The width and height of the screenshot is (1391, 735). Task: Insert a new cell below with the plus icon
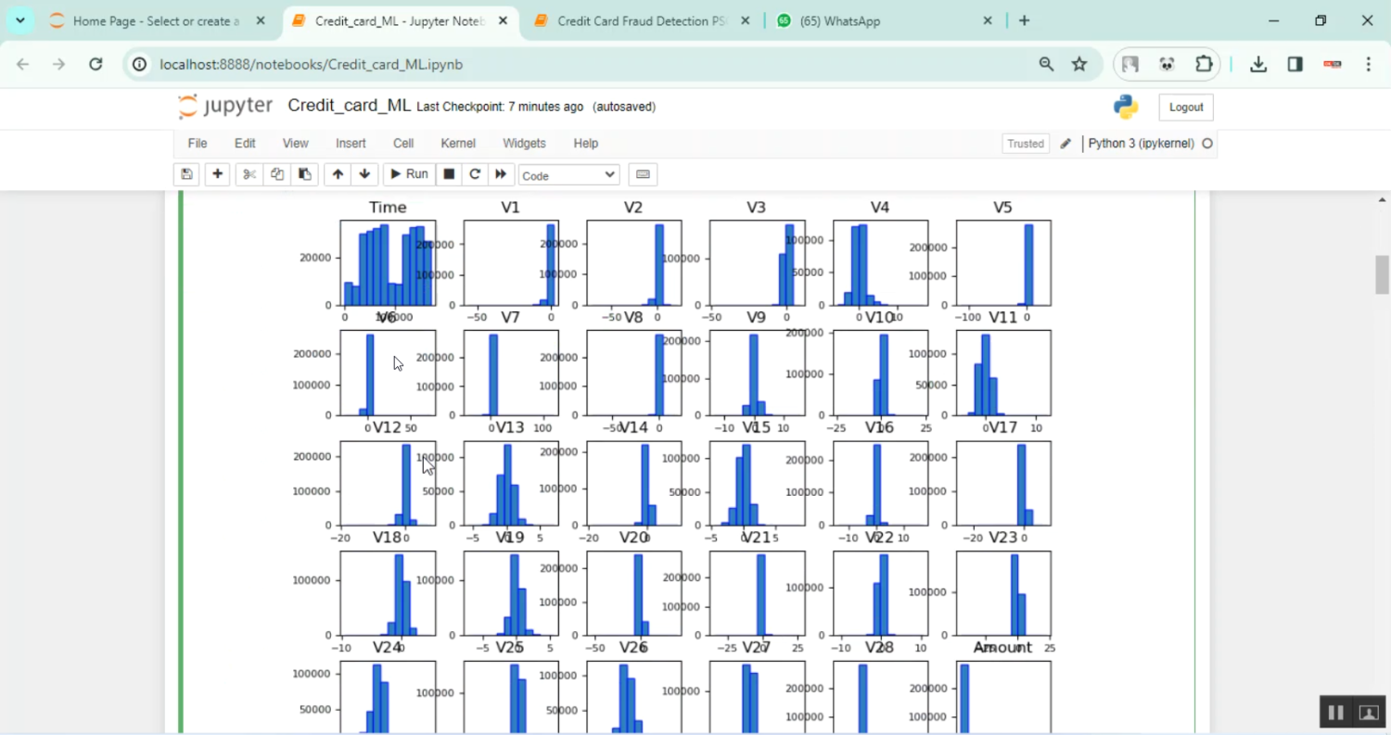[217, 174]
